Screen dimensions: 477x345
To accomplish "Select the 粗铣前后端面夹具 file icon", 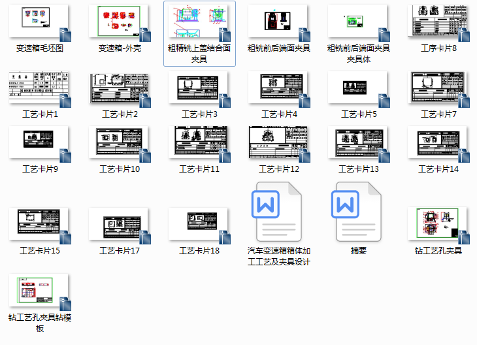I will point(278,22).
